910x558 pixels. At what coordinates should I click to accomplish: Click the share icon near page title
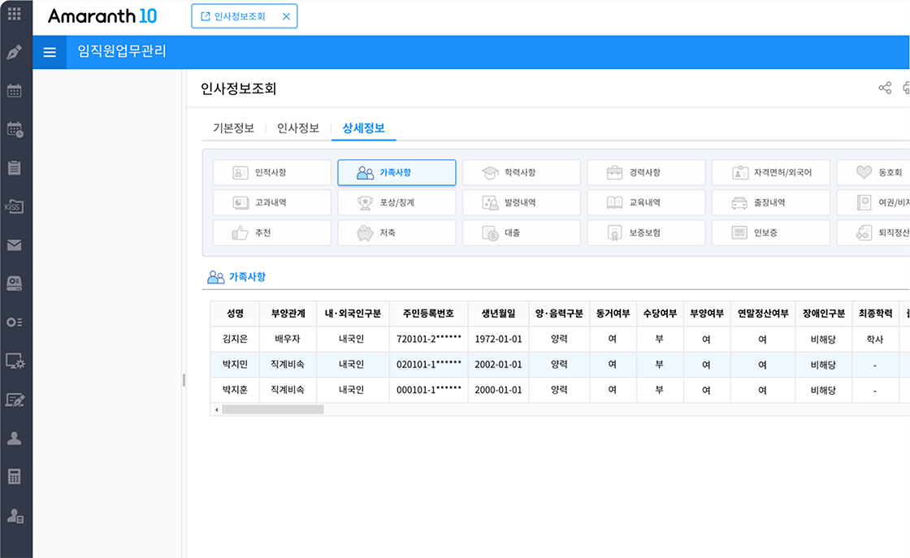[x=885, y=89]
